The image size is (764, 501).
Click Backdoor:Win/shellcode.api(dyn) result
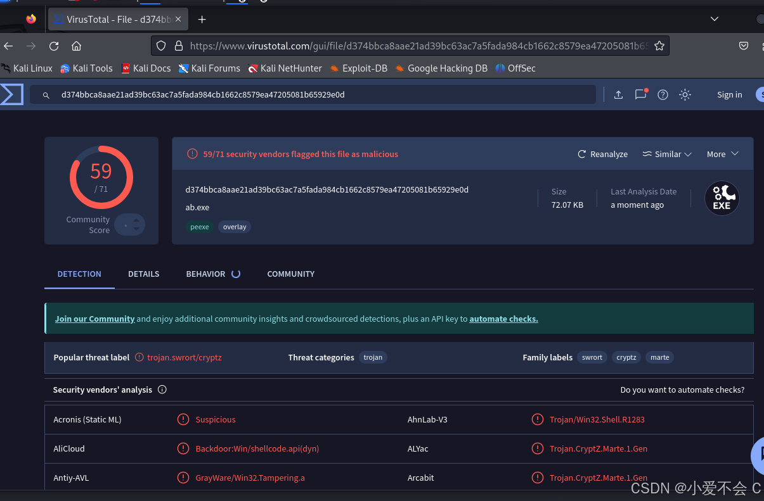(x=257, y=448)
